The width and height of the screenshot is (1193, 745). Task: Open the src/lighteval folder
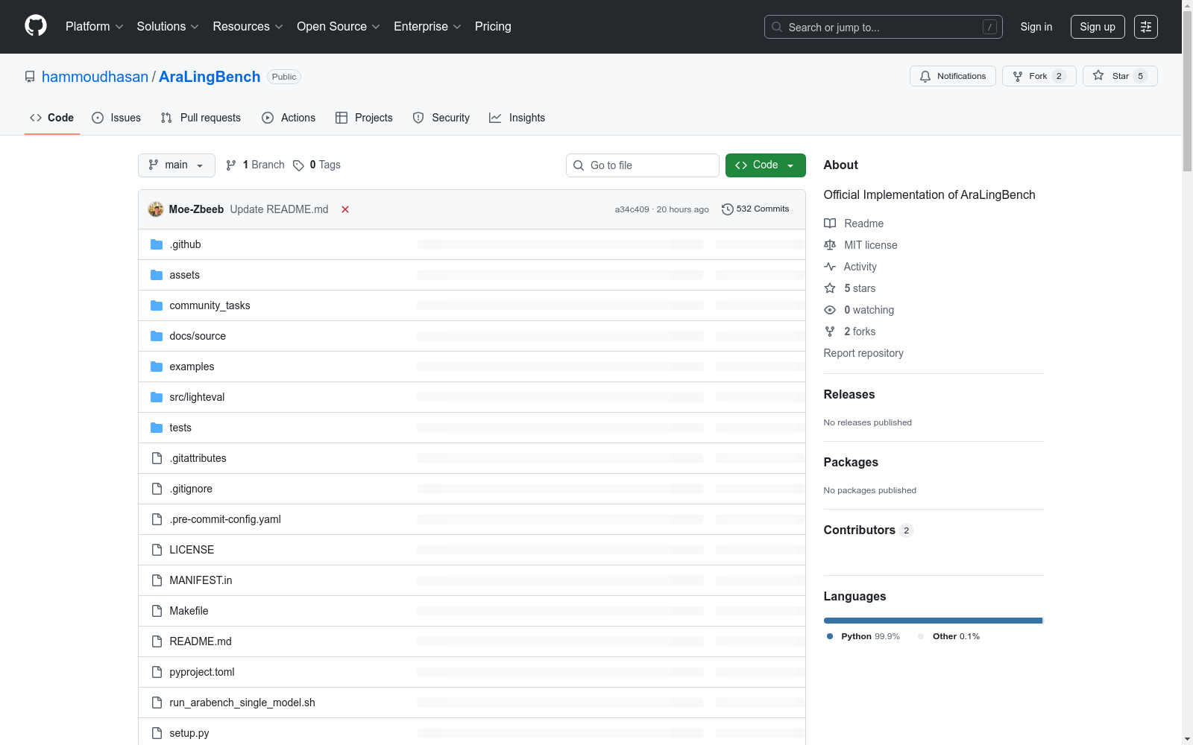pos(197,397)
